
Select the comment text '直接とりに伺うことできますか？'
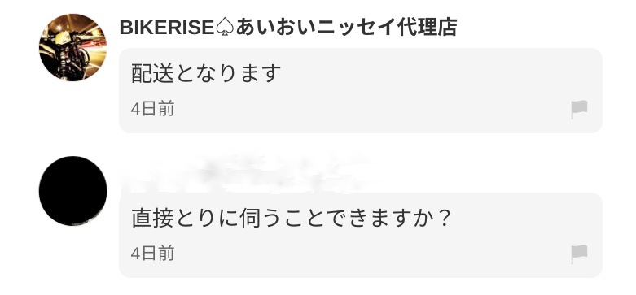tap(291, 219)
